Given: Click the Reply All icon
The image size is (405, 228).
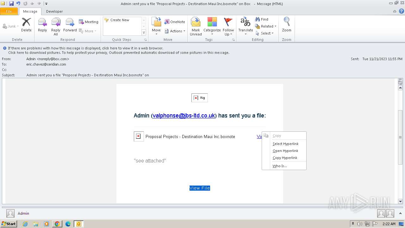Looking at the screenshot, I should [56, 26].
